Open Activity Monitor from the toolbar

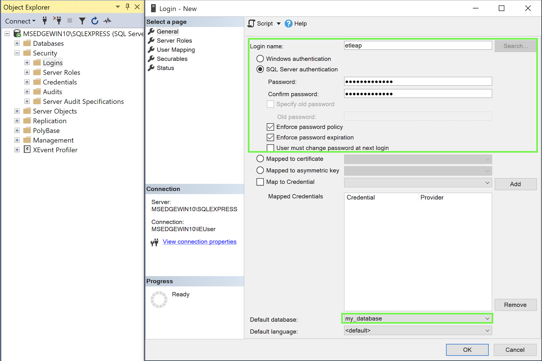(107, 21)
